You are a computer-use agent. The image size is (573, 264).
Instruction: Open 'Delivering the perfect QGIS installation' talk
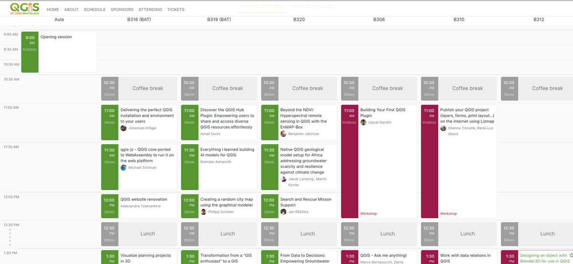pyautogui.click(x=139, y=122)
